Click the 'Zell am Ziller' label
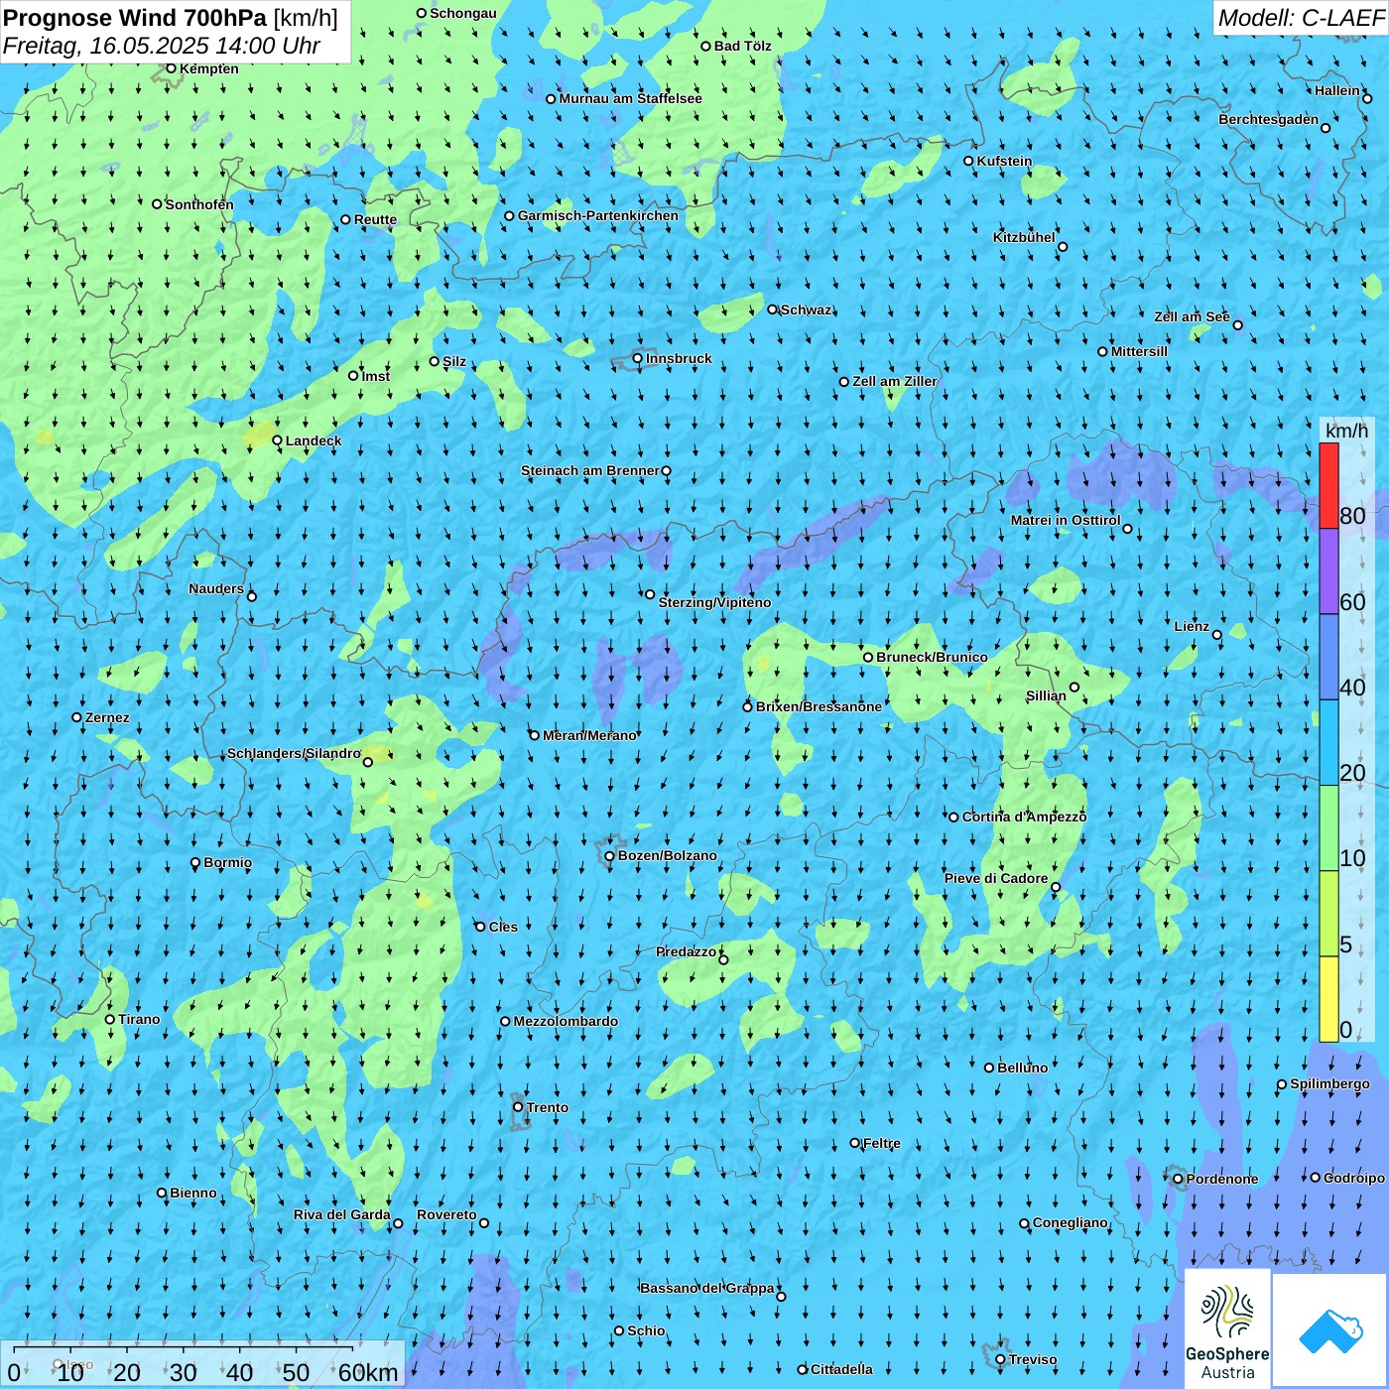The image size is (1389, 1389). point(894,381)
